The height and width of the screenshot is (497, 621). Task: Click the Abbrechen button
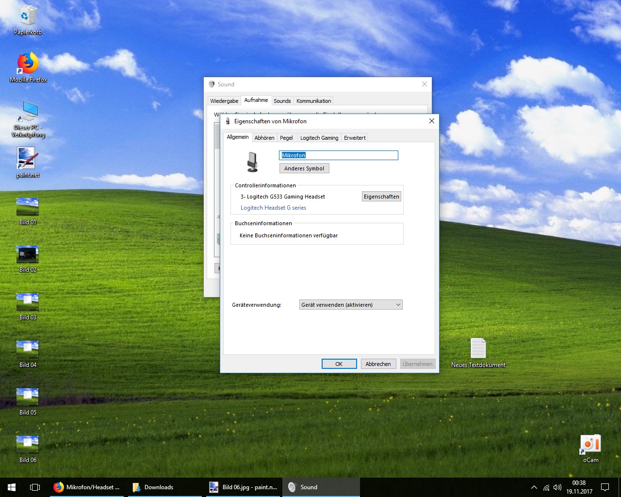378,364
